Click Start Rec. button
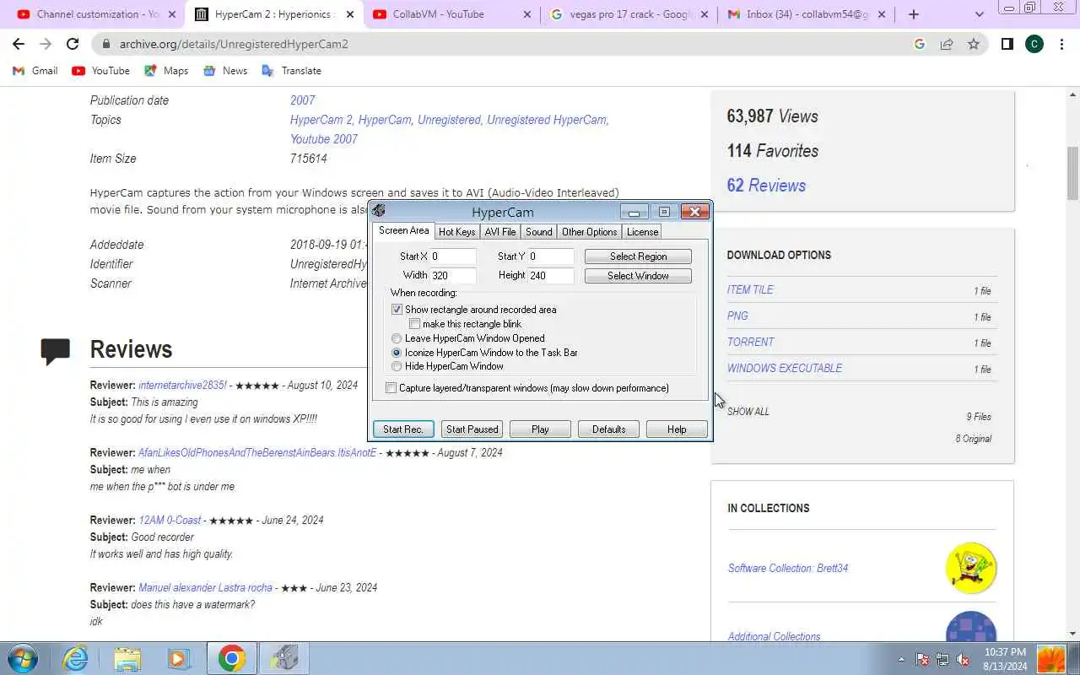Image resolution: width=1080 pixels, height=675 pixels. [x=403, y=429]
